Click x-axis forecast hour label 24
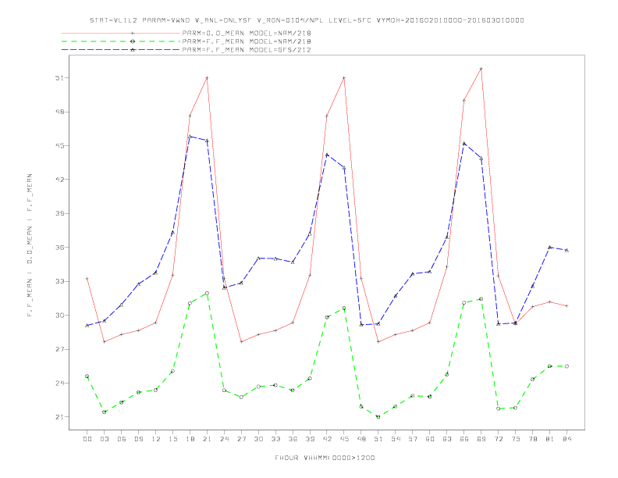Image resolution: width=618 pixels, height=478 pixels. 224,439
